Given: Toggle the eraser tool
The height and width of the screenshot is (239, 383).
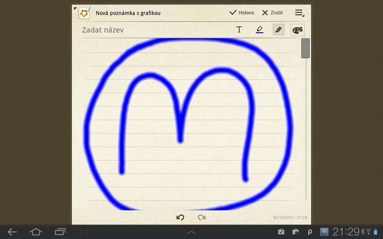Looking at the screenshot, I should (279, 30).
